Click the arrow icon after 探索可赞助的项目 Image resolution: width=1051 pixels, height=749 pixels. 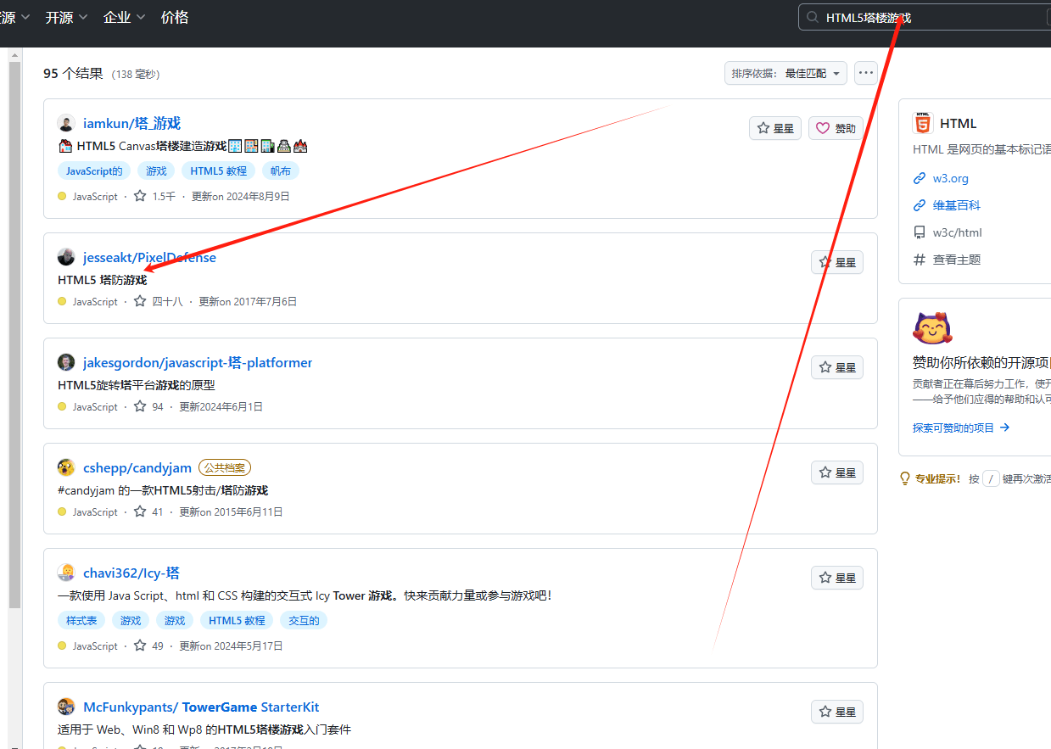(x=1004, y=428)
